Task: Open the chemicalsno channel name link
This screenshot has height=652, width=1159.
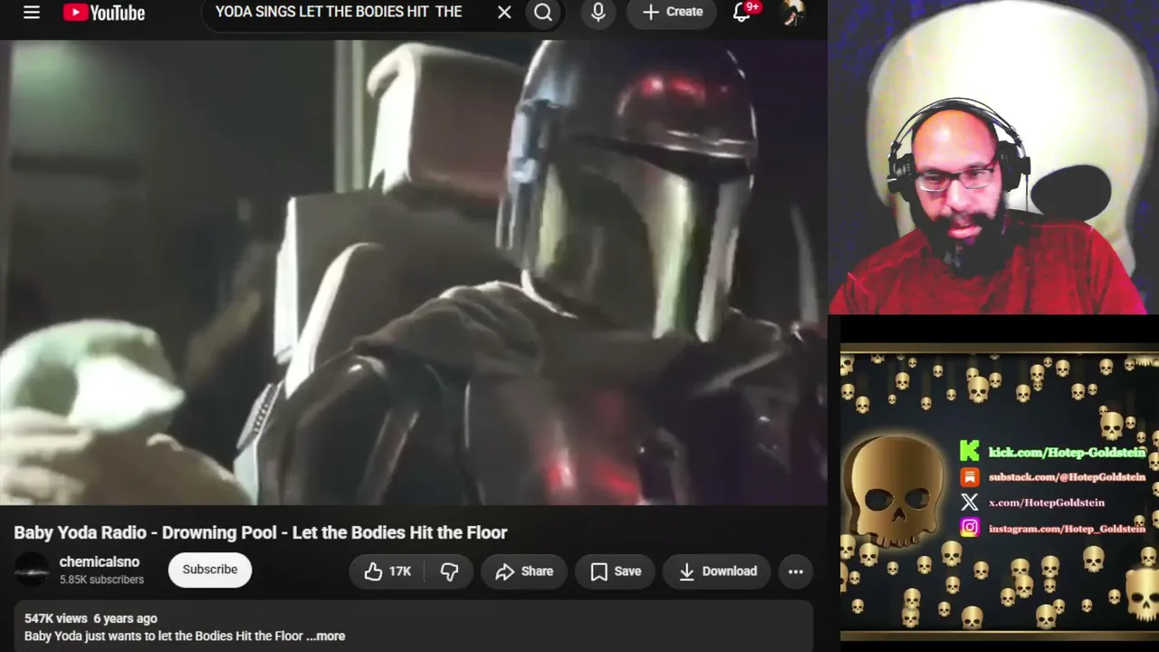Action: [x=100, y=562]
